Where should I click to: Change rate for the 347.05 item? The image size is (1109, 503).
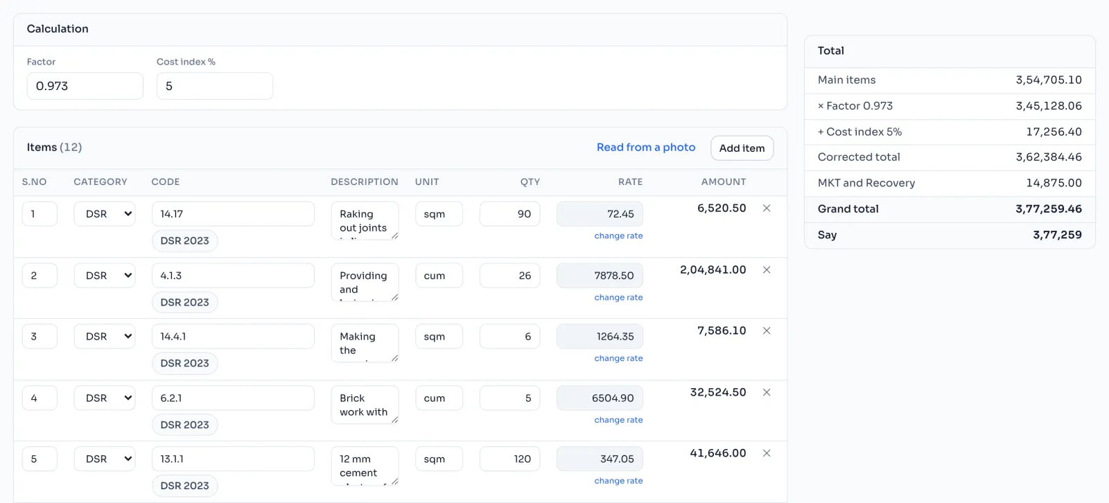(618, 481)
